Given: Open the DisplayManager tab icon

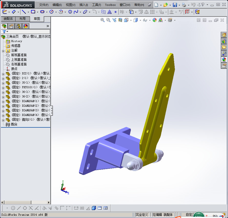Looking at the screenshot, I should (26, 26).
